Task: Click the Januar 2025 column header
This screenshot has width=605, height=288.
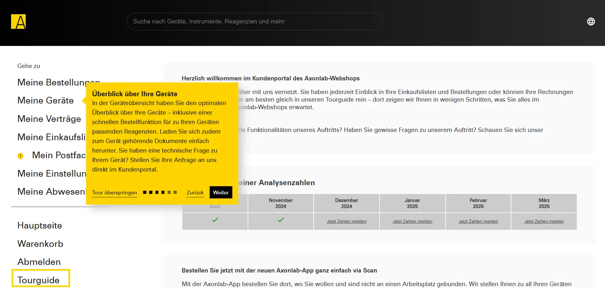Action: [x=412, y=203]
